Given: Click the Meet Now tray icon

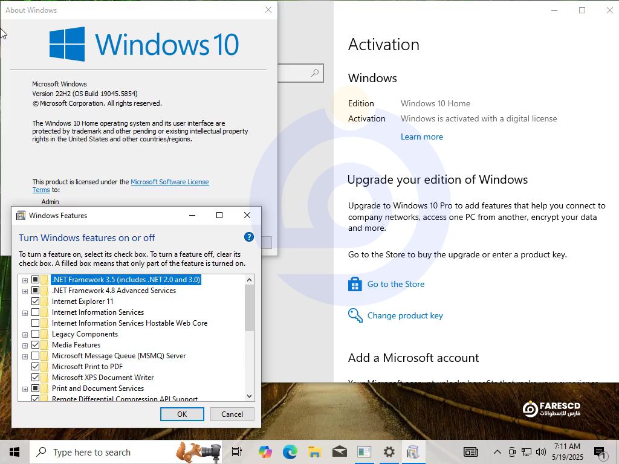Looking at the screenshot, I should (x=512, y=452).
